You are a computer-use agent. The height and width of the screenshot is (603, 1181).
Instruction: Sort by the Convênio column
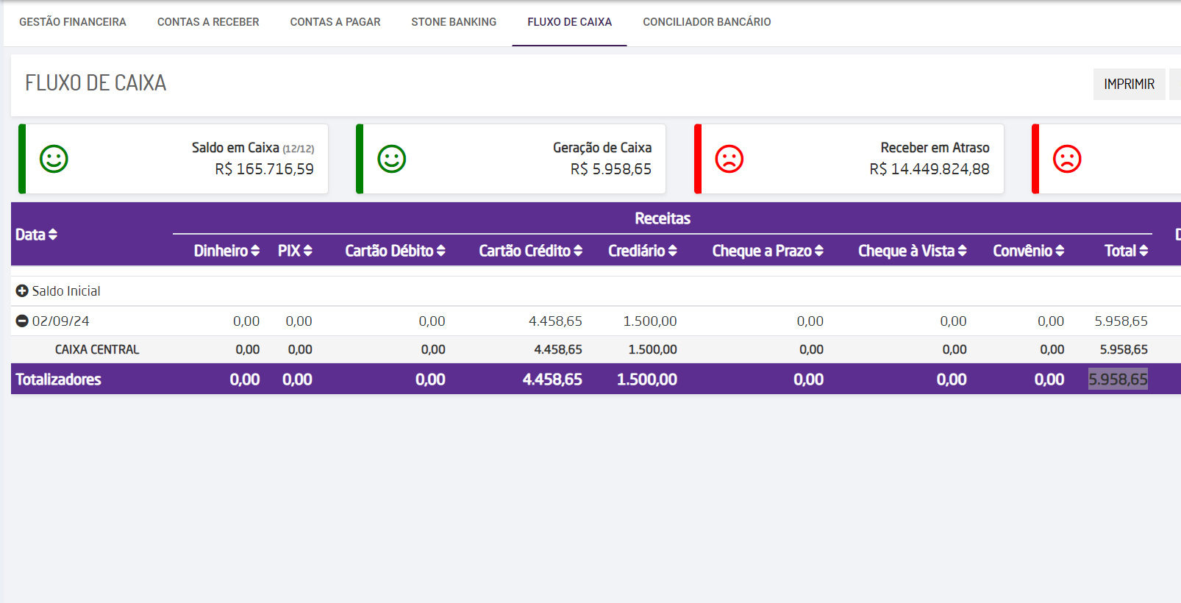[x=1060, y=251]
